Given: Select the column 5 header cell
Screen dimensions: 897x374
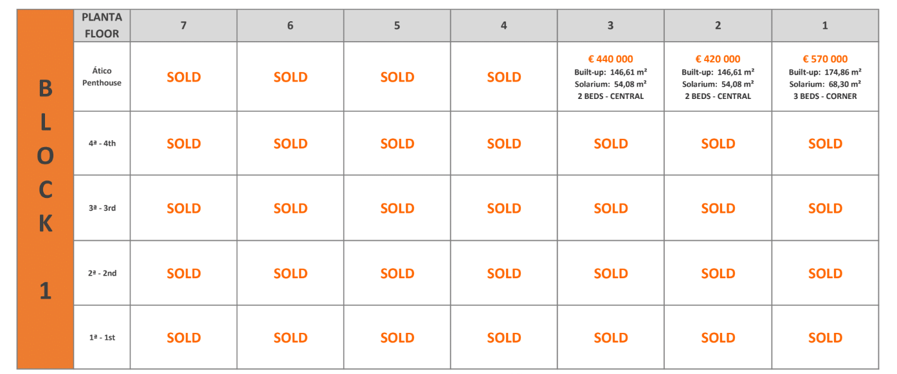Looking at the screenshot, I should [397, 26].
